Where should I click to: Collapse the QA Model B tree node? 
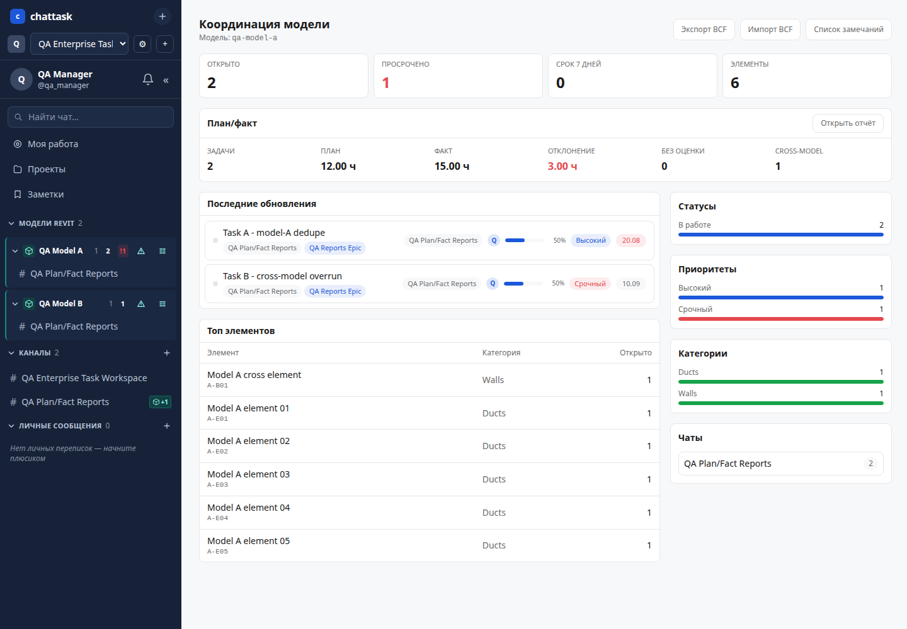pyautogui.click(x=15, y=304)
